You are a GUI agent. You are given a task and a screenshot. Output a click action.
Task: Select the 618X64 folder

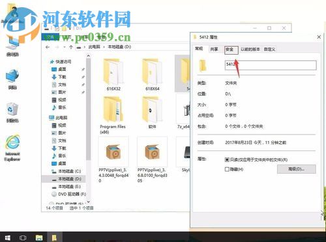pyautogui.click(x=153, y=75)
